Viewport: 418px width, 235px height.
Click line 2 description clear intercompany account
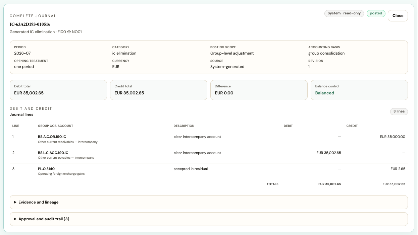pyautogui.click(x=197, y=153)
